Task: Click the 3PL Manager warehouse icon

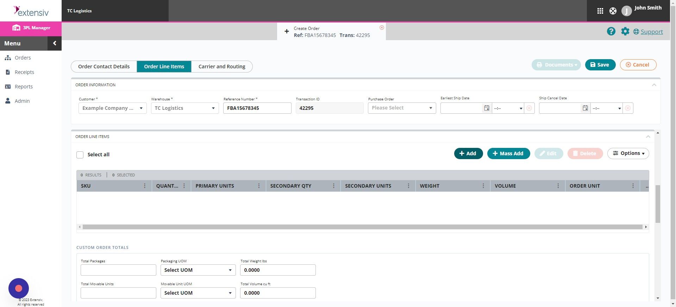Action: [16, 28]
